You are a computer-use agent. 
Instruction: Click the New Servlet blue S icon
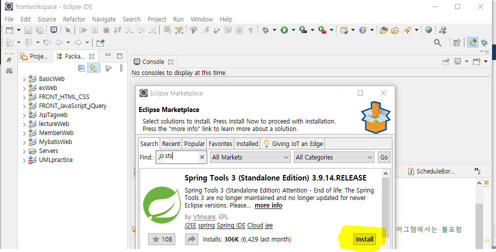(x=363, y=30)
